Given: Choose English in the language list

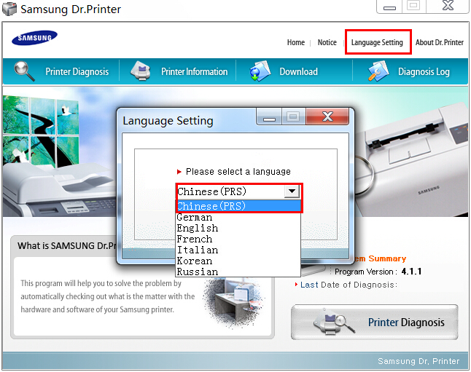Looking at the screenshot, I should [x=238, y=228].
